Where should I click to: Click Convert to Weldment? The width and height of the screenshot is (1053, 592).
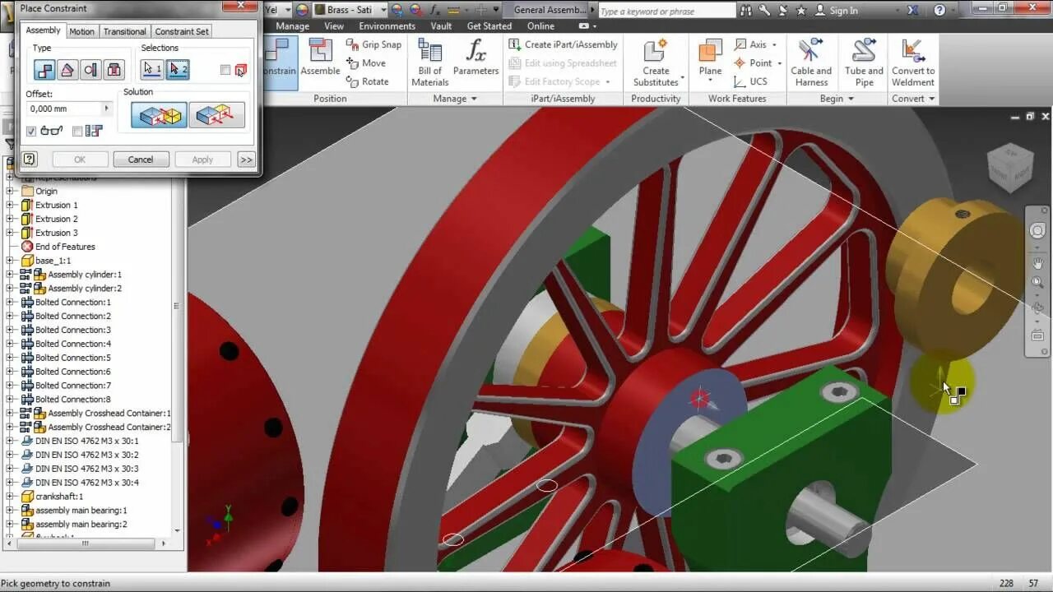point(912,62)
